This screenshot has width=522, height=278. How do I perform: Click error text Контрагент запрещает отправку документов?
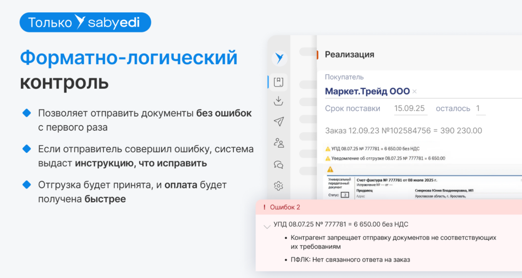393,242
